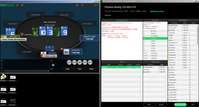The height and width of the screenshot is (107, 199).
Task: Sort tables by Largest header
Action: 129,65
